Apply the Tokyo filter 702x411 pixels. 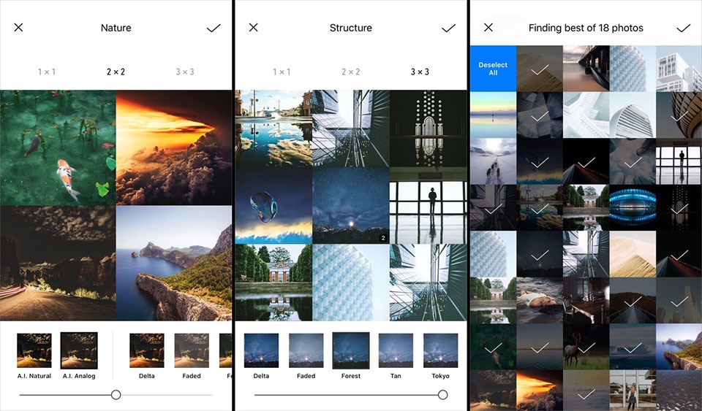point(440,356)
